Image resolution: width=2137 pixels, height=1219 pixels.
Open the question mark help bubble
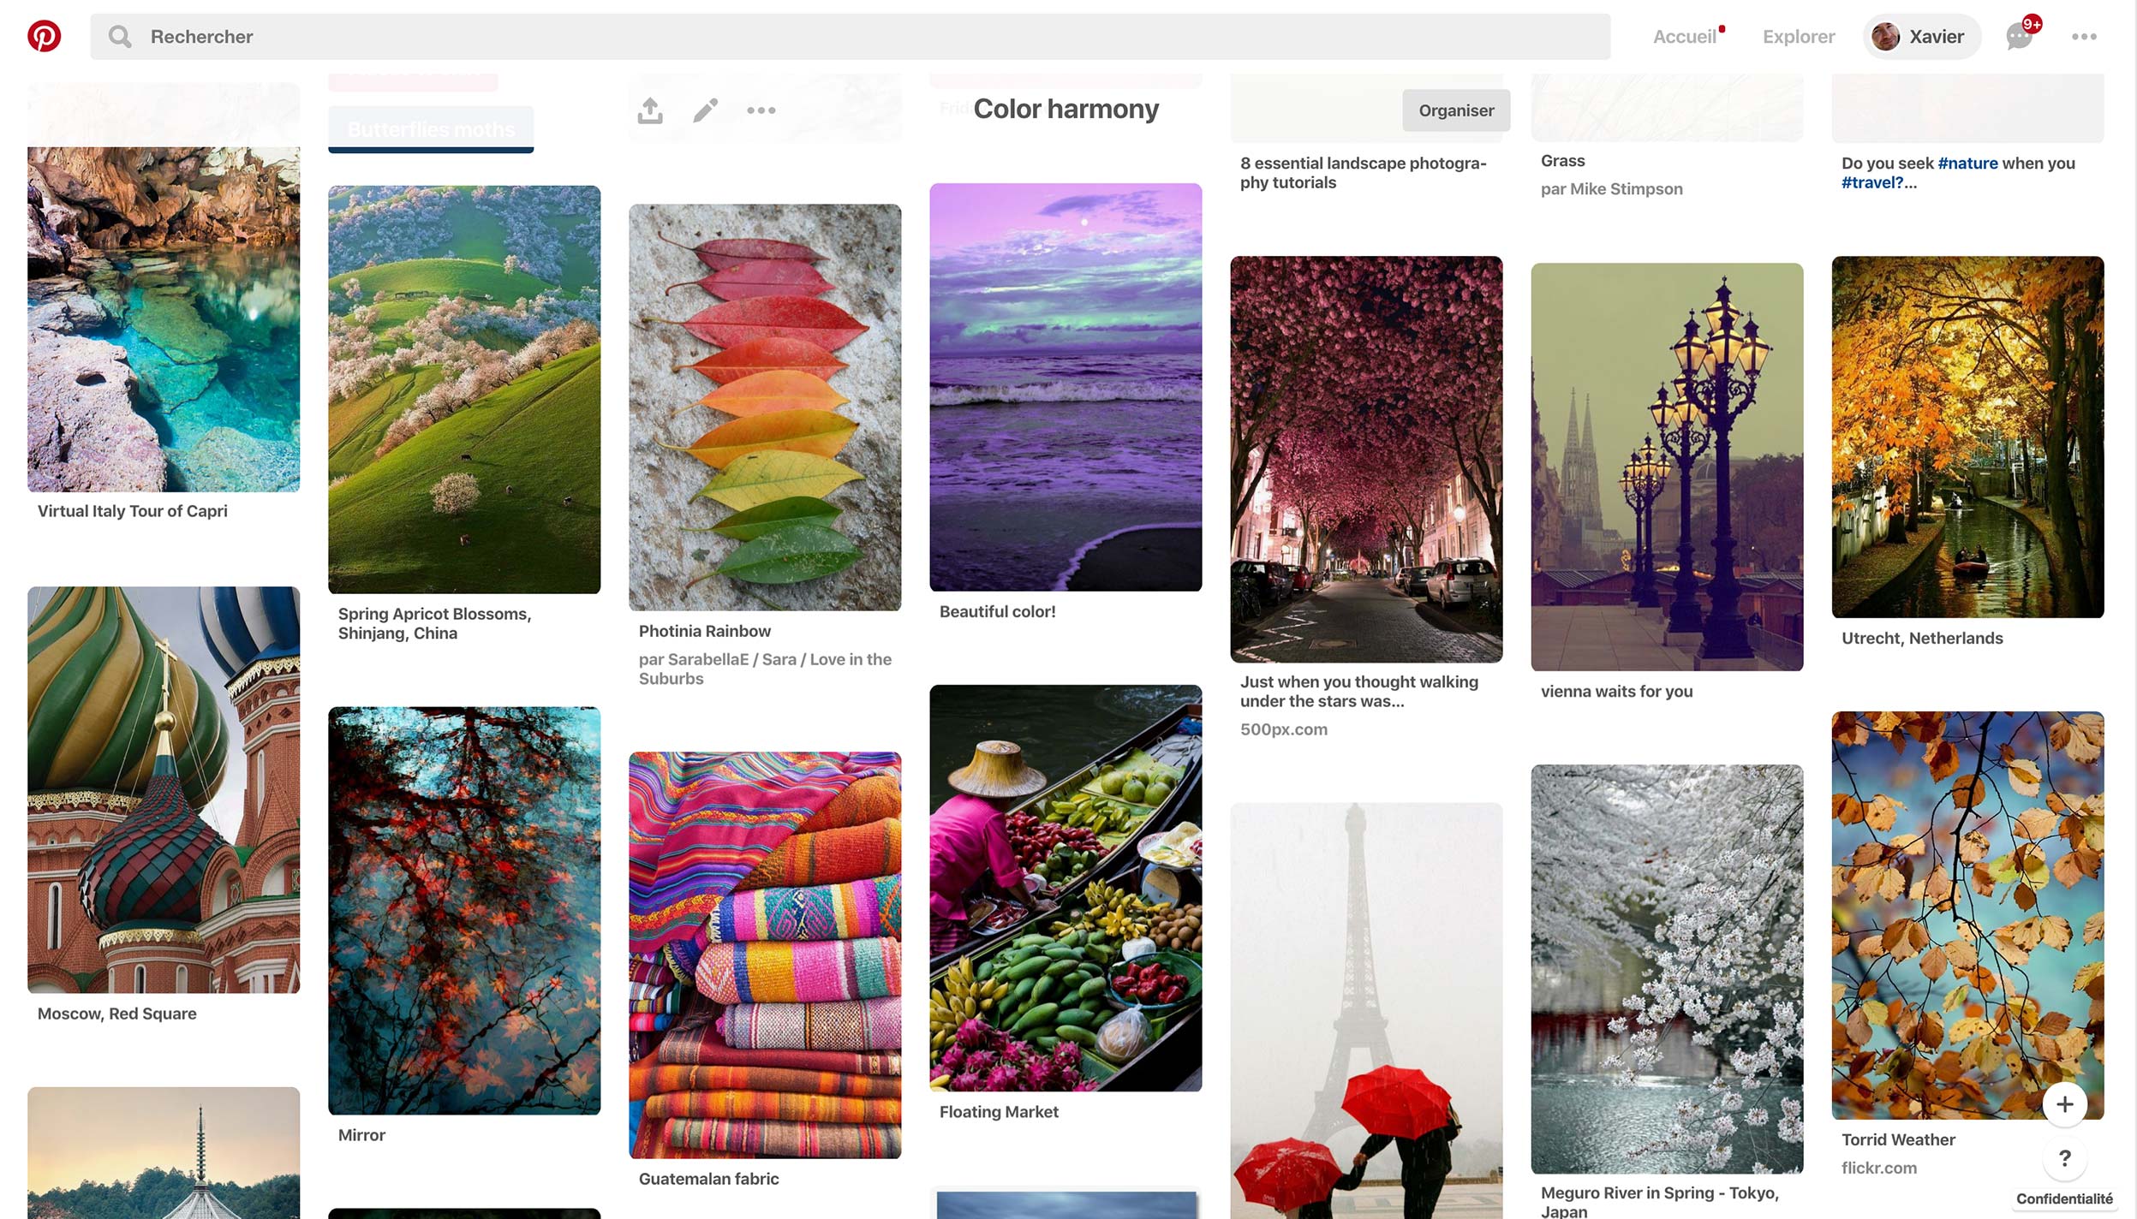(x=2065, y=1158)
